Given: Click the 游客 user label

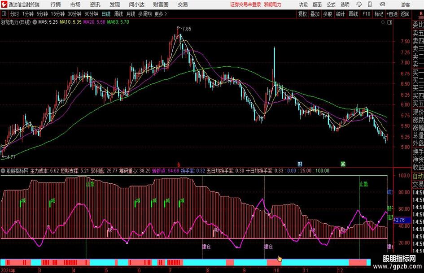Looking at the screenshot, I should (406, 4).
